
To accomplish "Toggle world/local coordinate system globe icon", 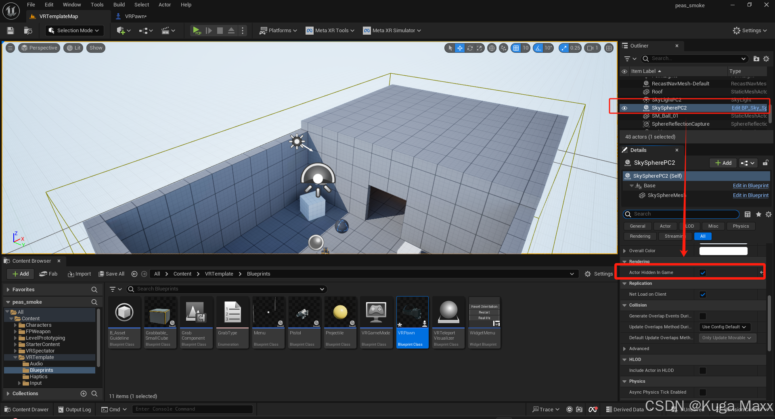I will coord(492,48).
